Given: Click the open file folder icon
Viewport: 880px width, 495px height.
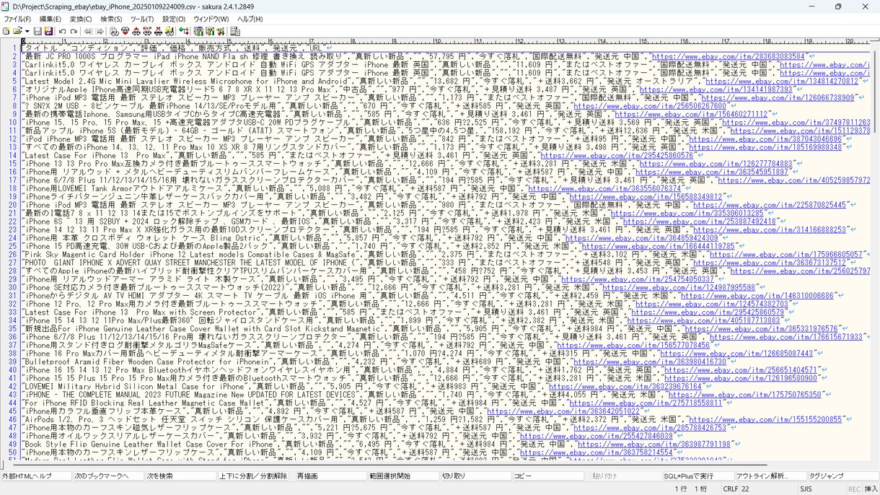Looking at the screenshot, I should 17,32.
